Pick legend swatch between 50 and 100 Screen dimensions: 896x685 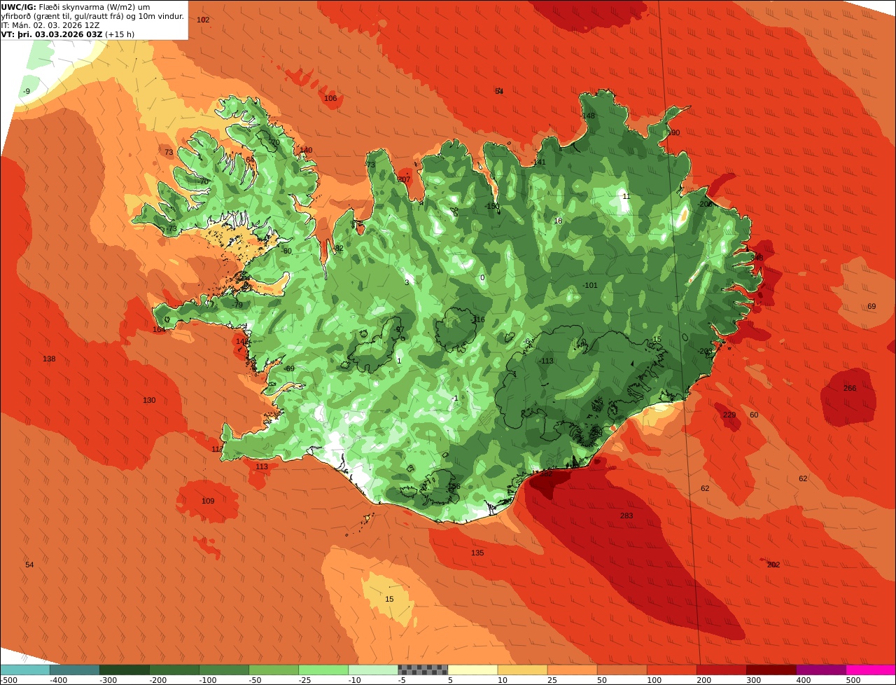622,670
